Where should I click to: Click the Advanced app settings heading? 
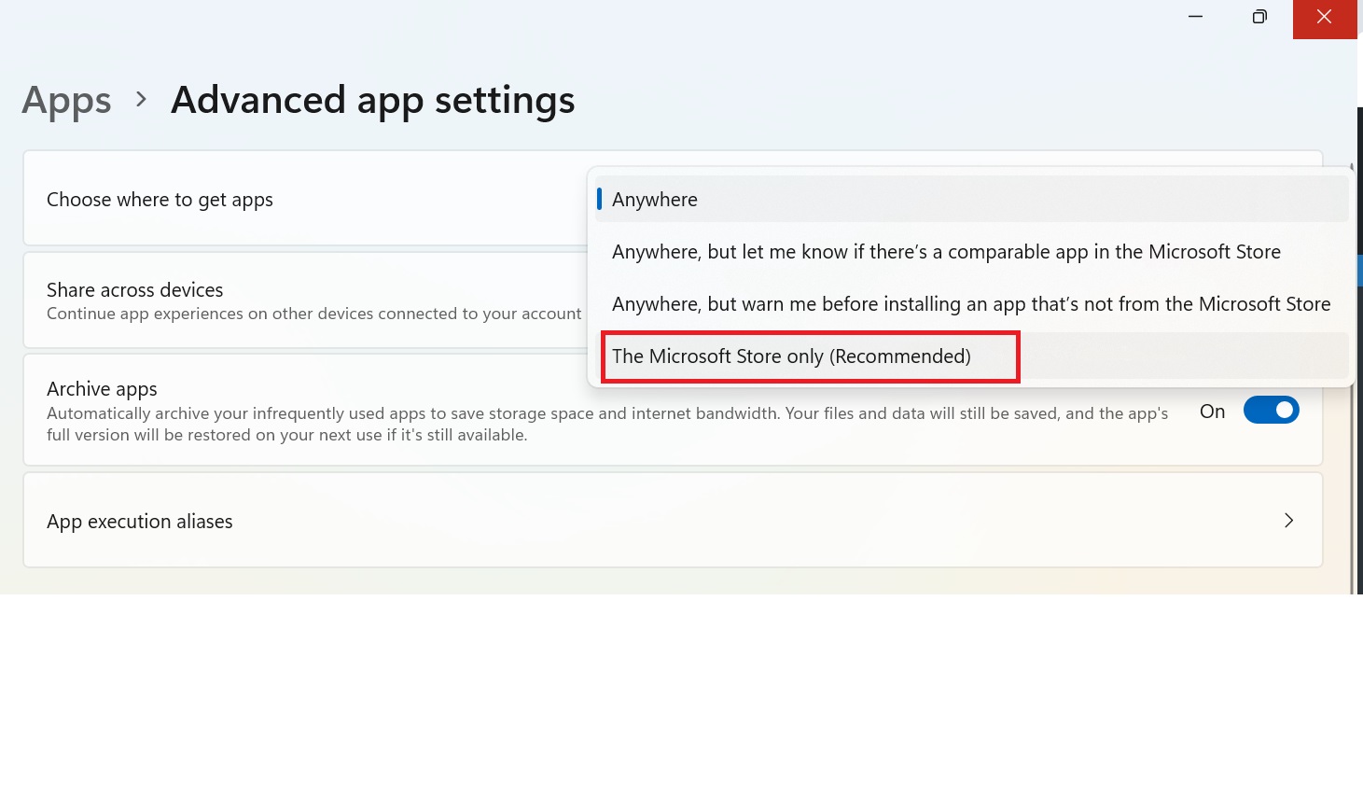coord(372,101)
